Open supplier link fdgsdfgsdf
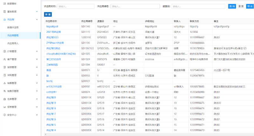 pyautogui.click(x=52, y=27)
